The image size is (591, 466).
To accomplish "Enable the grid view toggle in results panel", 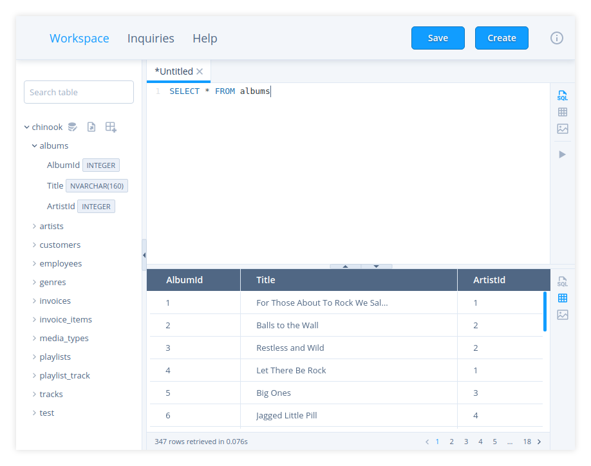I will coord(562,298).
